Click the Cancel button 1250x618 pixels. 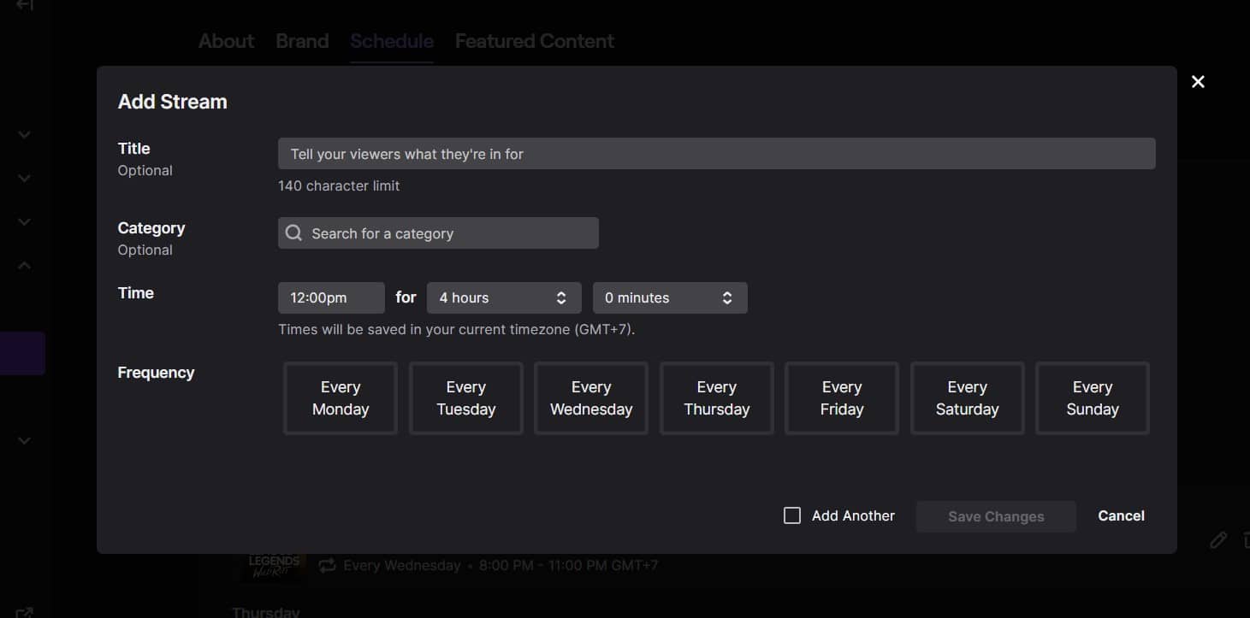[x=1121, y=515]
